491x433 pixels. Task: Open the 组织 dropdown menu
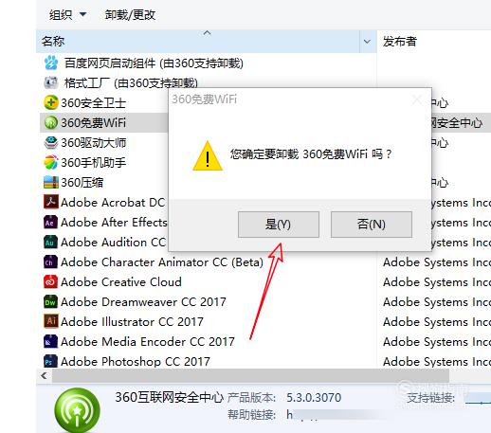[x=67, y=14]
